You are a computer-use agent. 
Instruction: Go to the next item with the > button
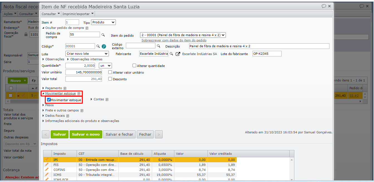point(159,134)
